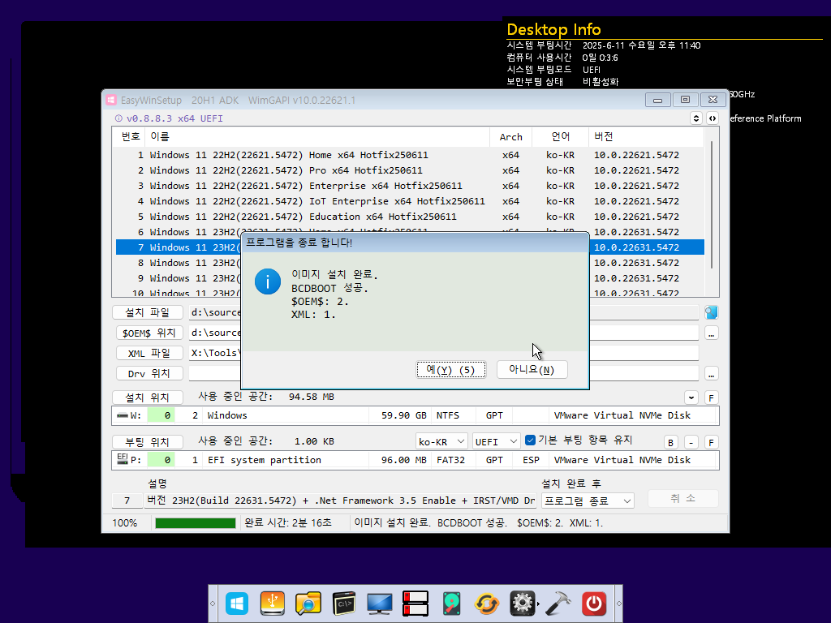Click the '완료 시간: 2분 16초' status text
The width and height of the screenshot is (831, 623).
click(x=288, y=523)
